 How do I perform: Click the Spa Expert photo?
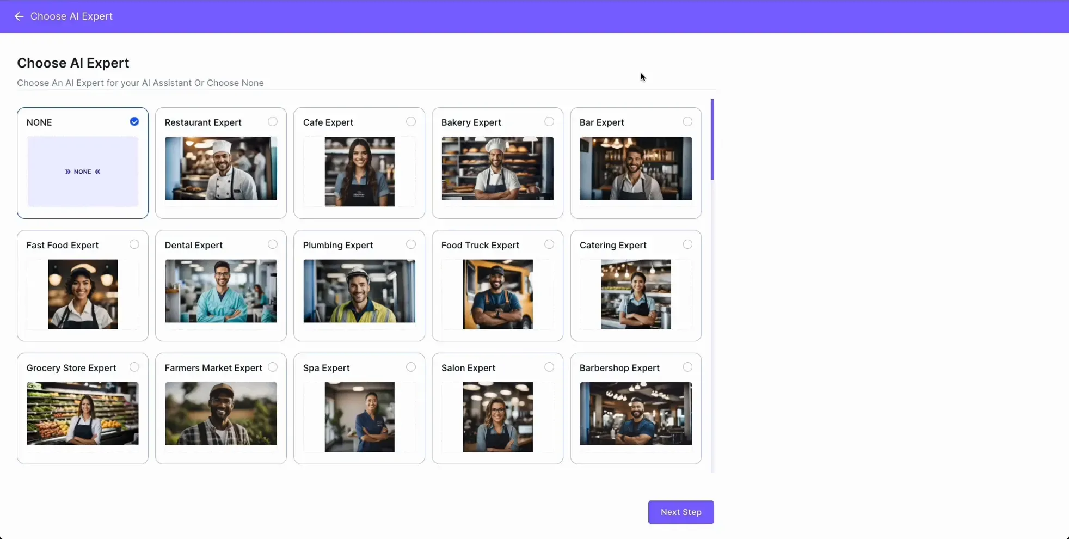(360, 417)
